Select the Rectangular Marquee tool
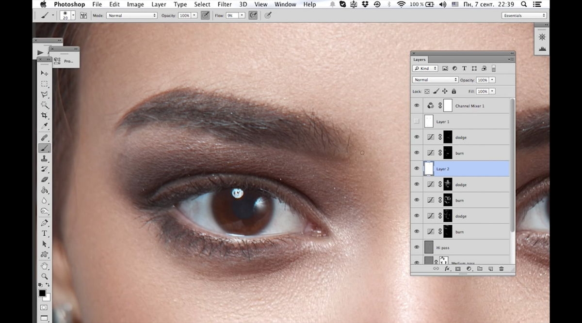 (44, 84)
